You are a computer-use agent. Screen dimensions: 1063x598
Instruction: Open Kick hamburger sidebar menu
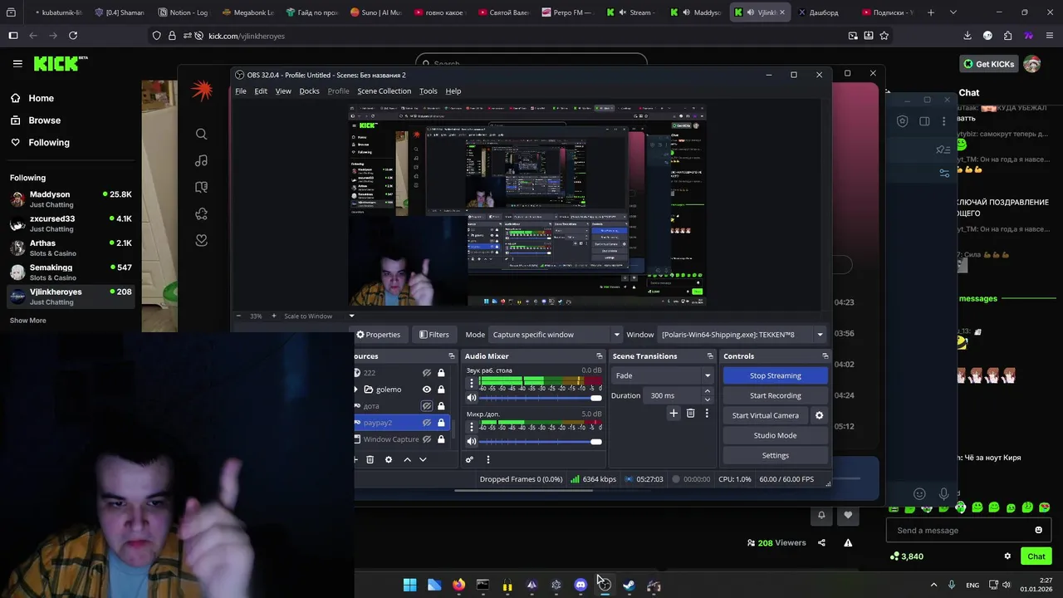[17, 63]
